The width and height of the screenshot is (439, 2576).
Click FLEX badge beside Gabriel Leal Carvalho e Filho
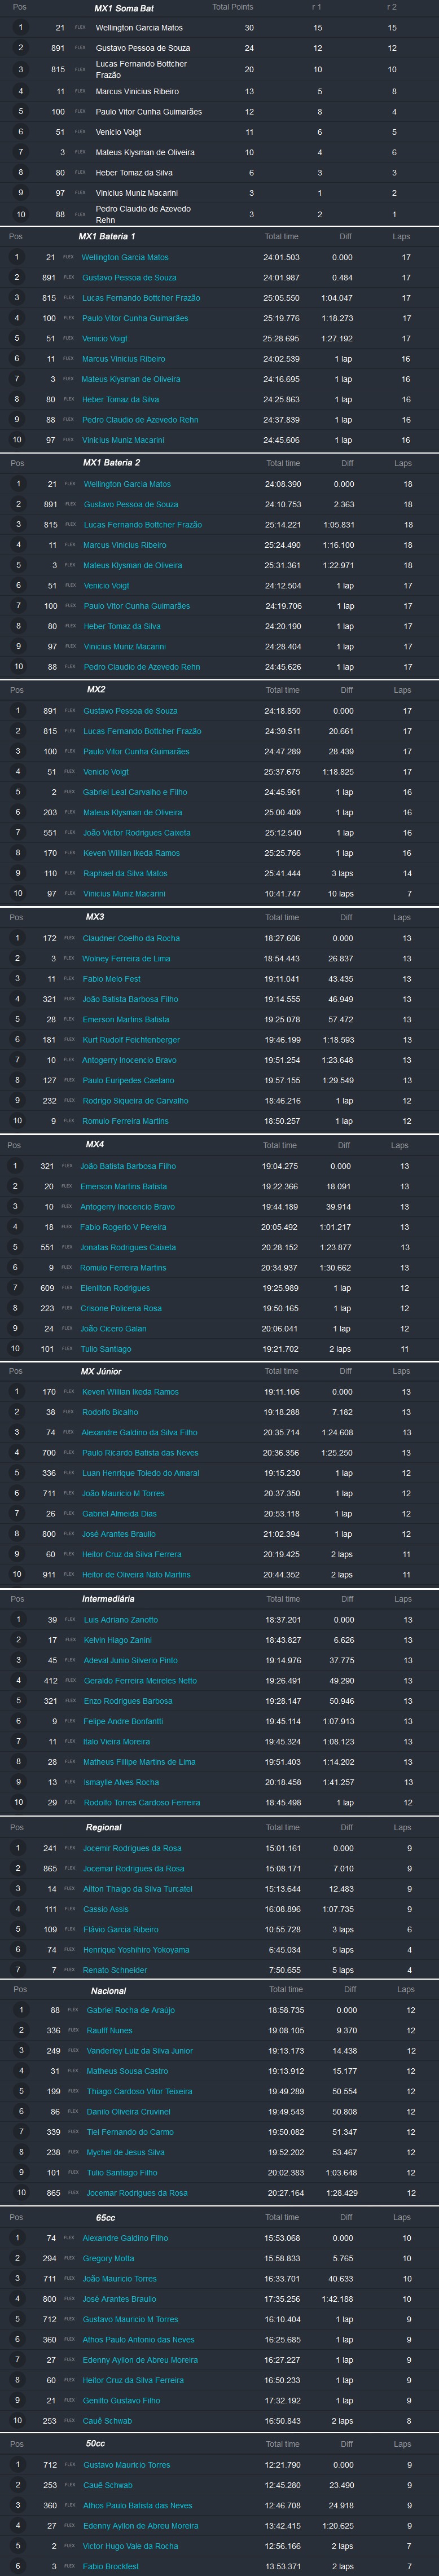pos(69,792)
